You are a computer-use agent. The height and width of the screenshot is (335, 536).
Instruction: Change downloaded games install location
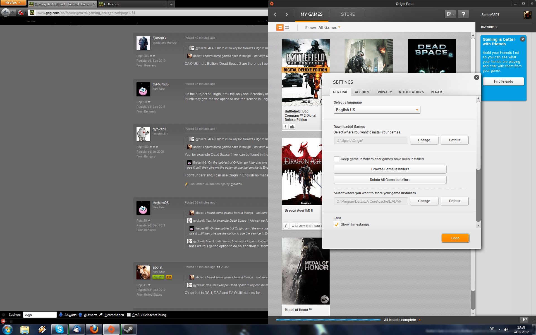click(x=424, y=140)
